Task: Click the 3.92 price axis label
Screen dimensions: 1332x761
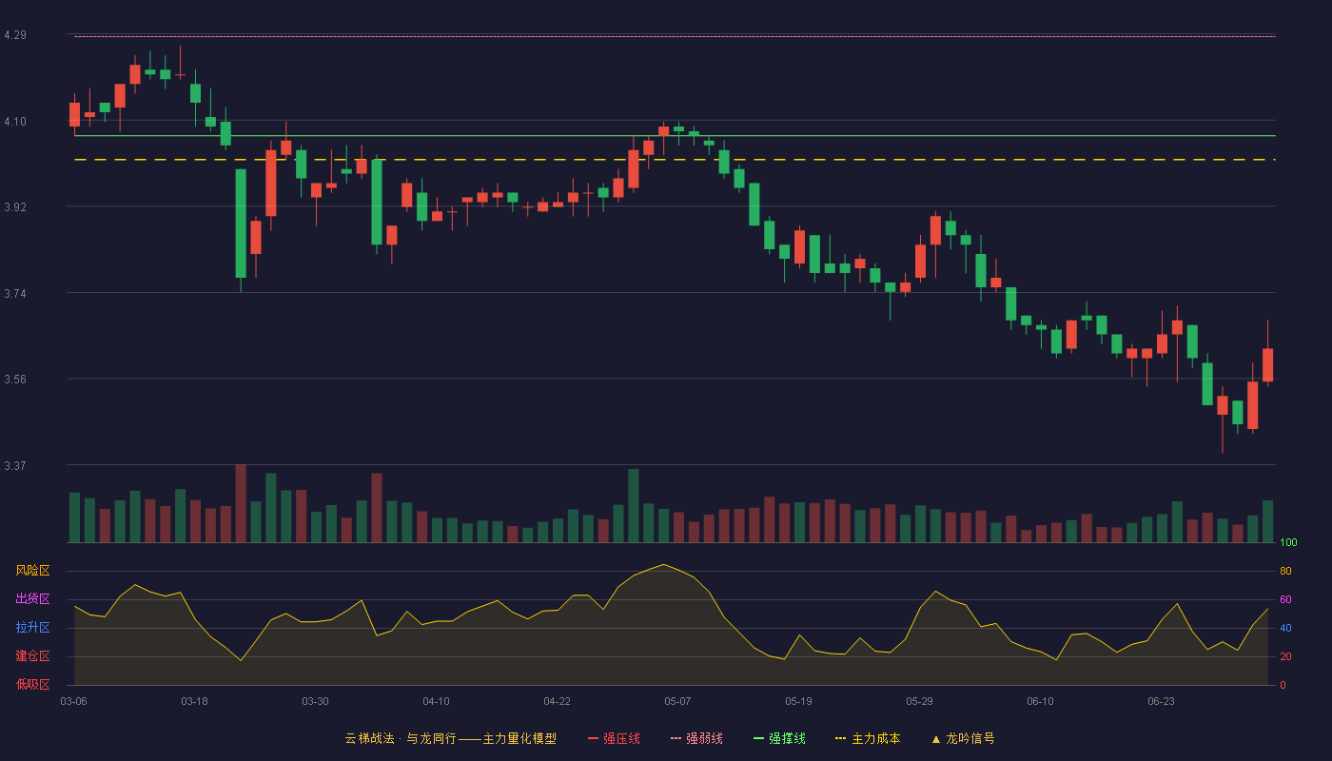Action: pos(15,207)
